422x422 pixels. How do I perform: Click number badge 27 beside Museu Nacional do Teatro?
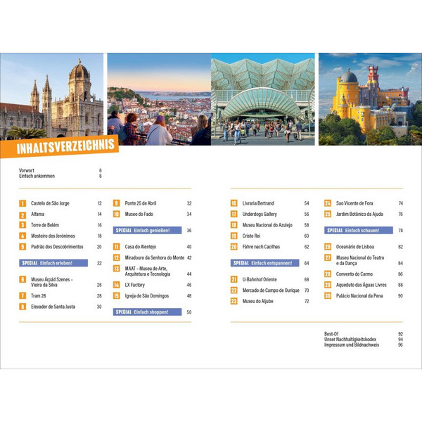pyautogui.click(x=328, y=257)
